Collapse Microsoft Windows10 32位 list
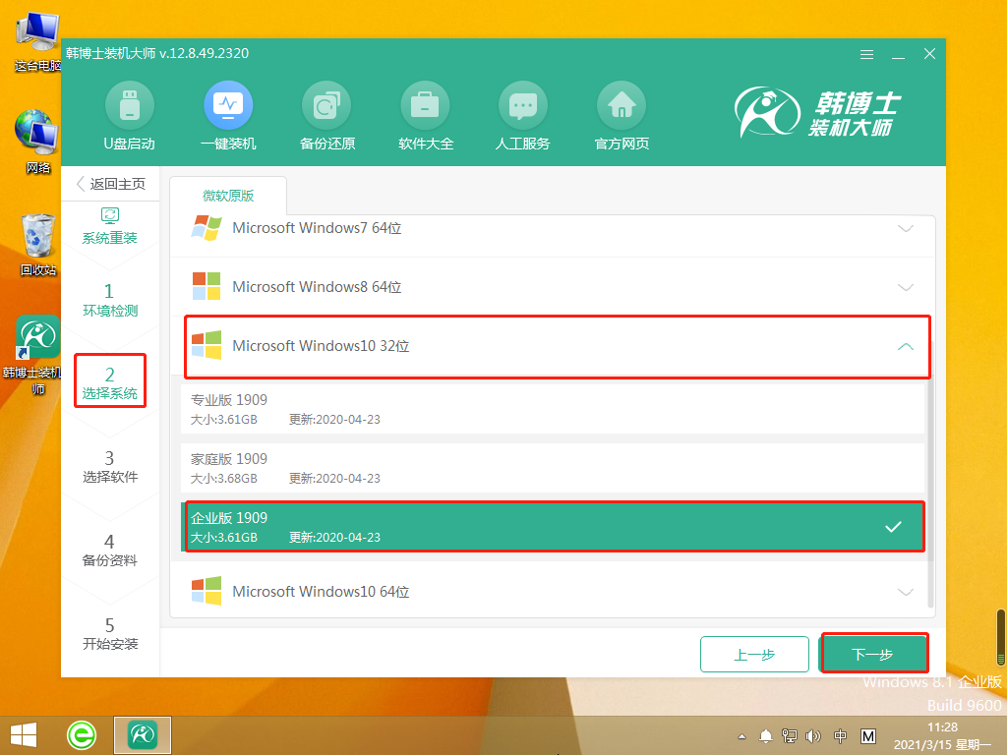 904,347
